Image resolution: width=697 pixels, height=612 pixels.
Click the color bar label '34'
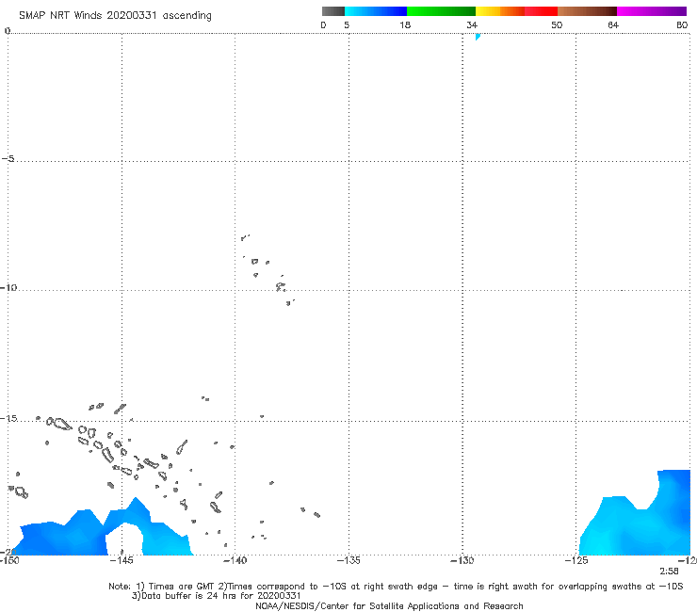click(472, 25)
